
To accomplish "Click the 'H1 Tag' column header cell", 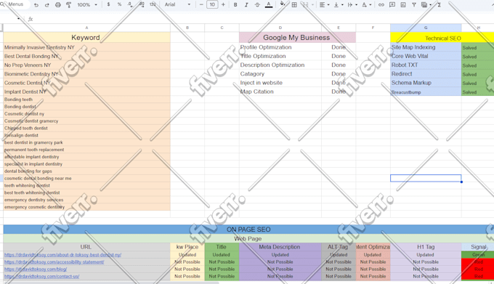I will tap(426, 247).
